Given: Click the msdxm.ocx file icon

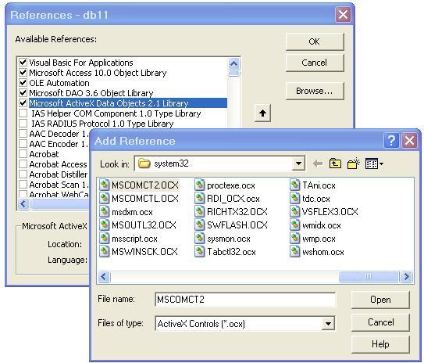Looking at the screenshot, I should tap(104, 211).
